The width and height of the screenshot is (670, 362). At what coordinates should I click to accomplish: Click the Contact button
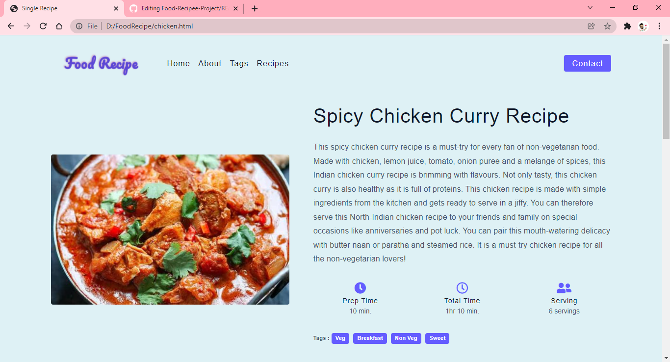pyautogui.click(x=587, y=63)
